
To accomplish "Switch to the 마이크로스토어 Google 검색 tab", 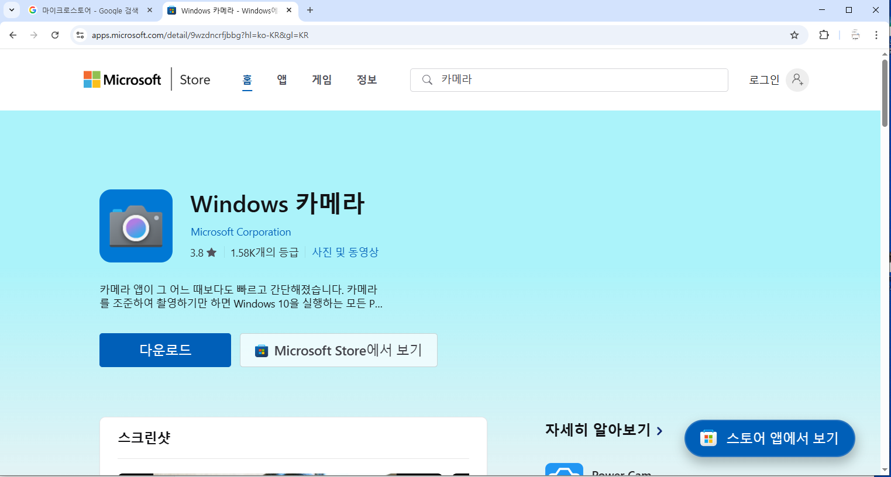I will [x=90, y=11].
